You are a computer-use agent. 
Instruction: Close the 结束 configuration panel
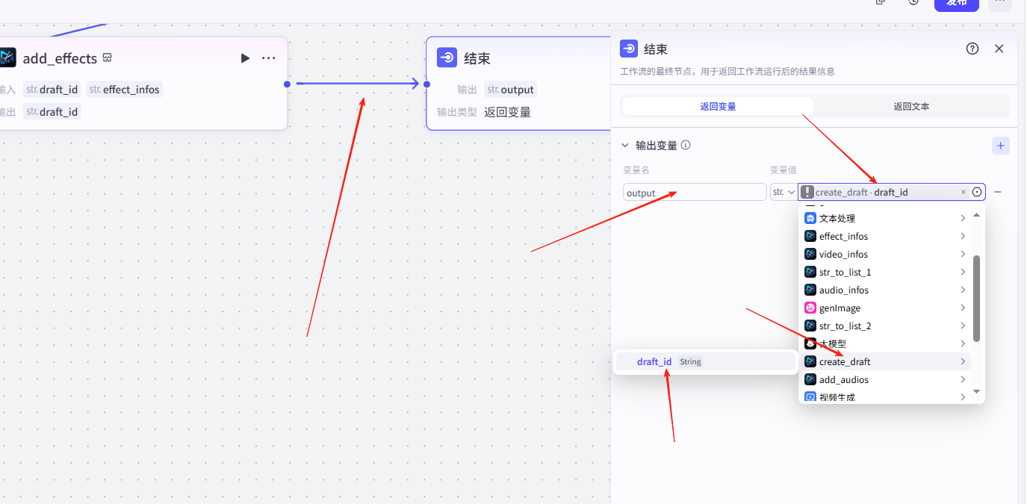coord(999,49)
